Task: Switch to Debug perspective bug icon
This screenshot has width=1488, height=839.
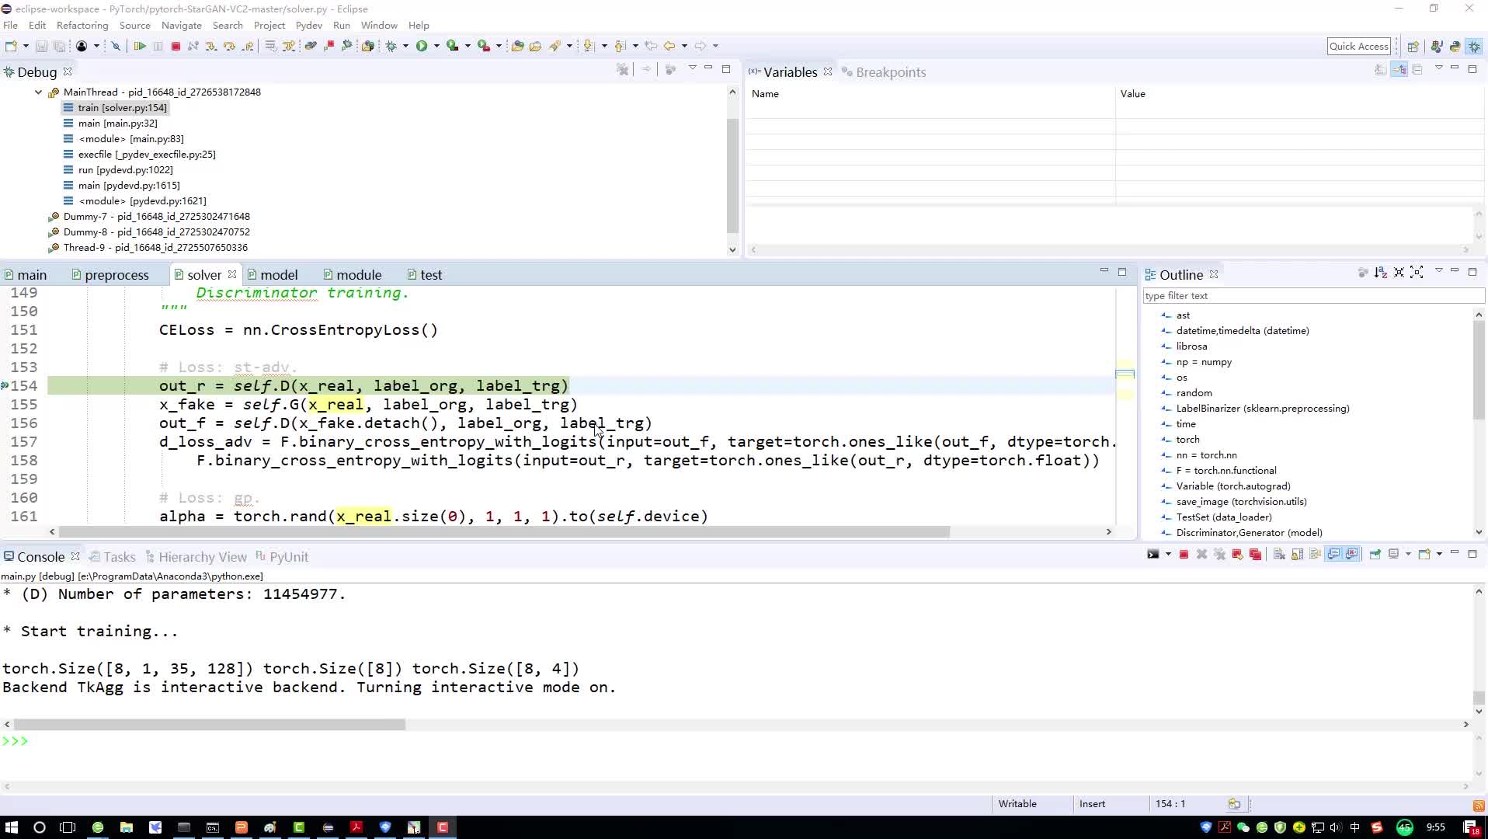Action: (x=1474, y=46)
